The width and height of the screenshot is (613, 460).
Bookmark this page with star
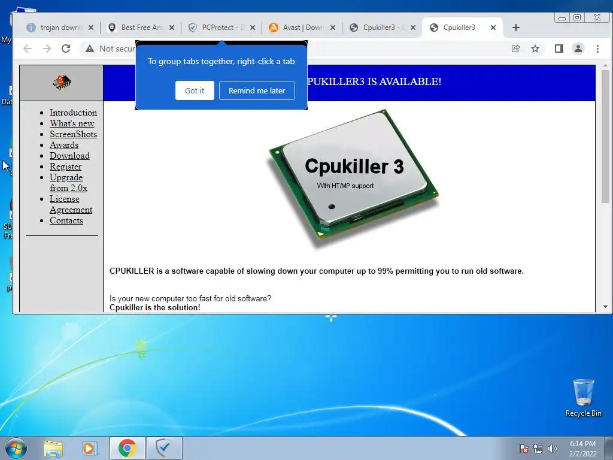point(535,49)
